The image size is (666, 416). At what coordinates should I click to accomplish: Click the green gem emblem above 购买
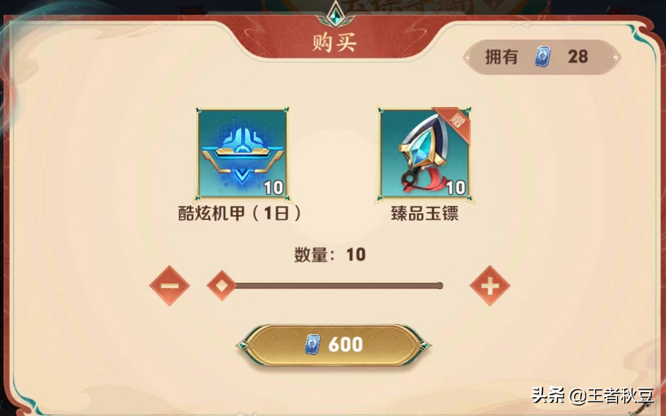click(336, 15)
